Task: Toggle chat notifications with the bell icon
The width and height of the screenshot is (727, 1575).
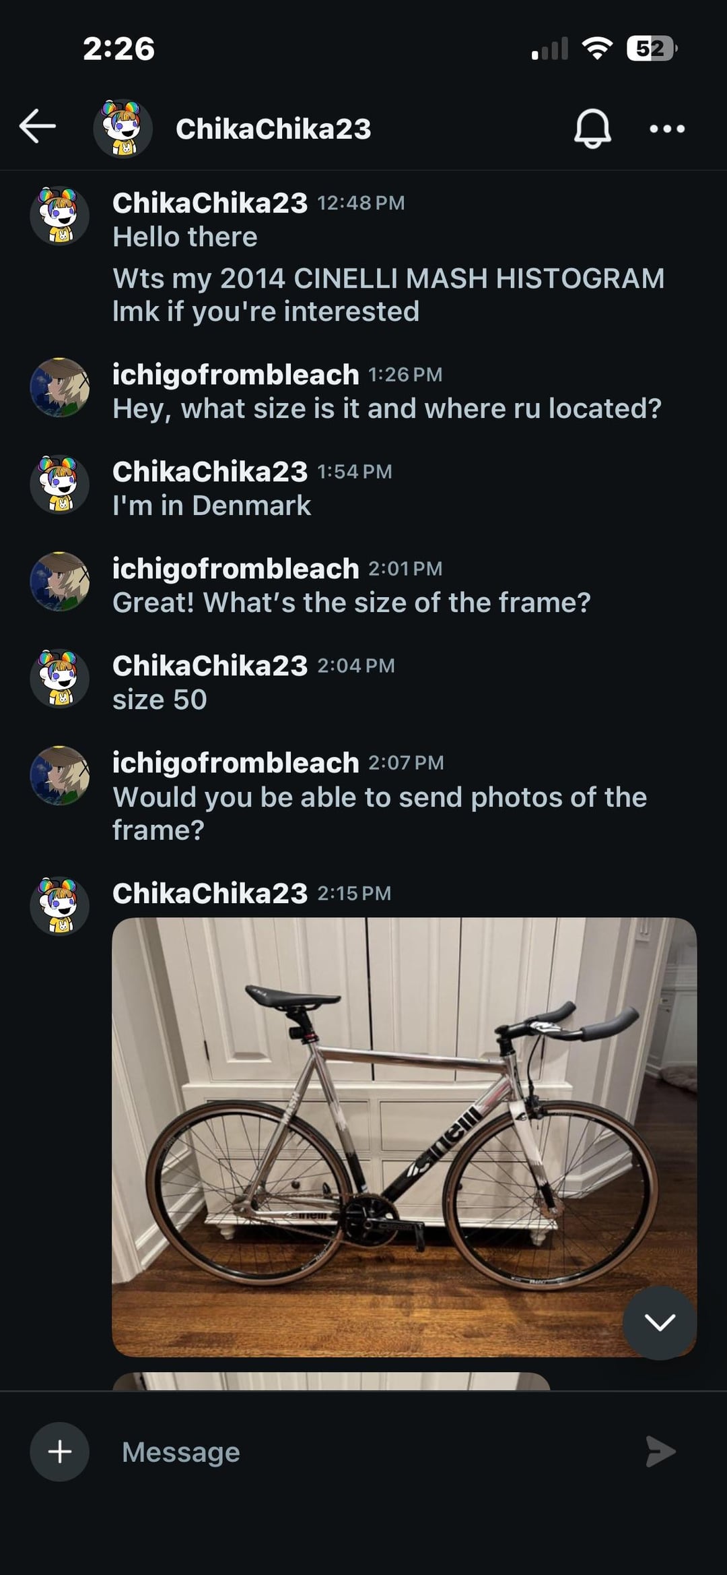Action: click(592, 128)
